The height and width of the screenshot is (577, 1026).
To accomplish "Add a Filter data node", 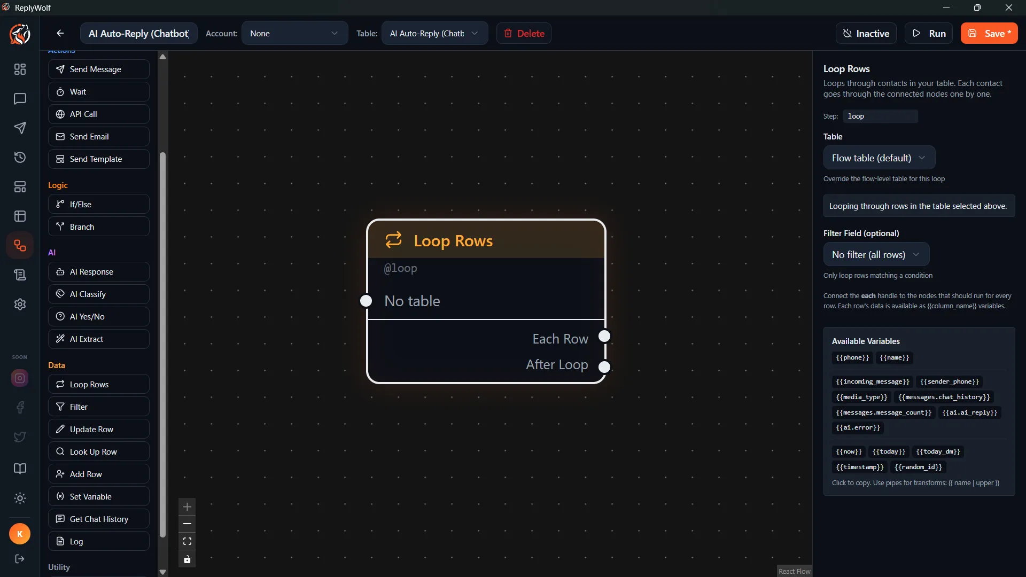I will (99, 407).
